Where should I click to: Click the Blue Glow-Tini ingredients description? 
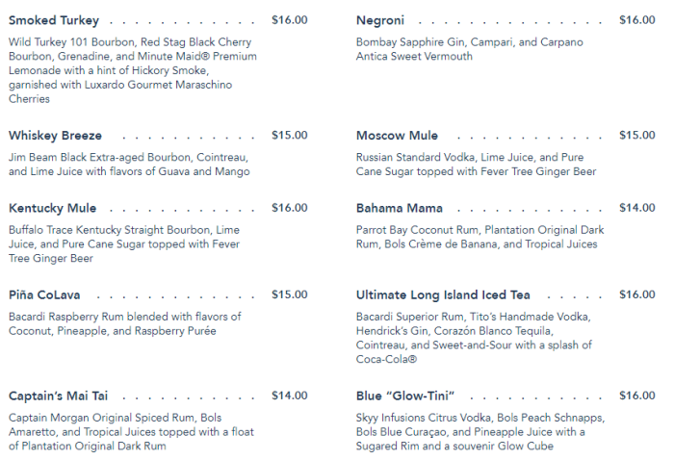483,432
